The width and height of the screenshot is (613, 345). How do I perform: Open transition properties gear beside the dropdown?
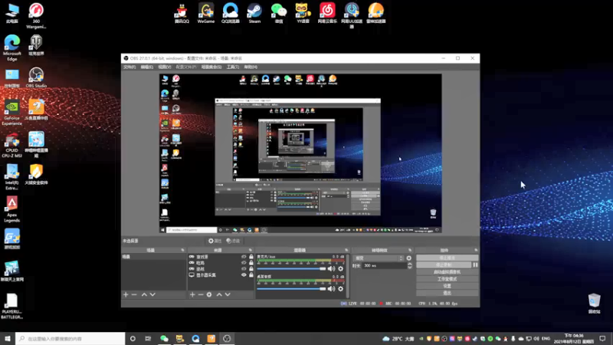409,258
